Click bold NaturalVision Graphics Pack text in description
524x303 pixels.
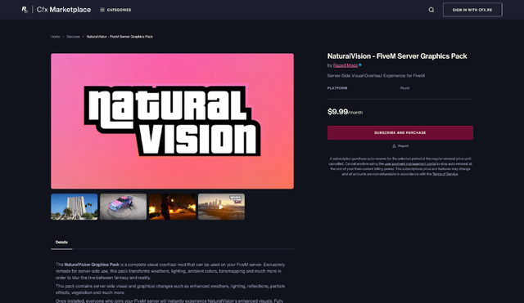(92, 265)
